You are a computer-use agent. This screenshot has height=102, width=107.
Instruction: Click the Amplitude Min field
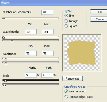click(31, 53)
